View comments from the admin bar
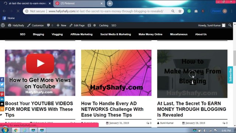236x133 pixels. click(50, 25)
